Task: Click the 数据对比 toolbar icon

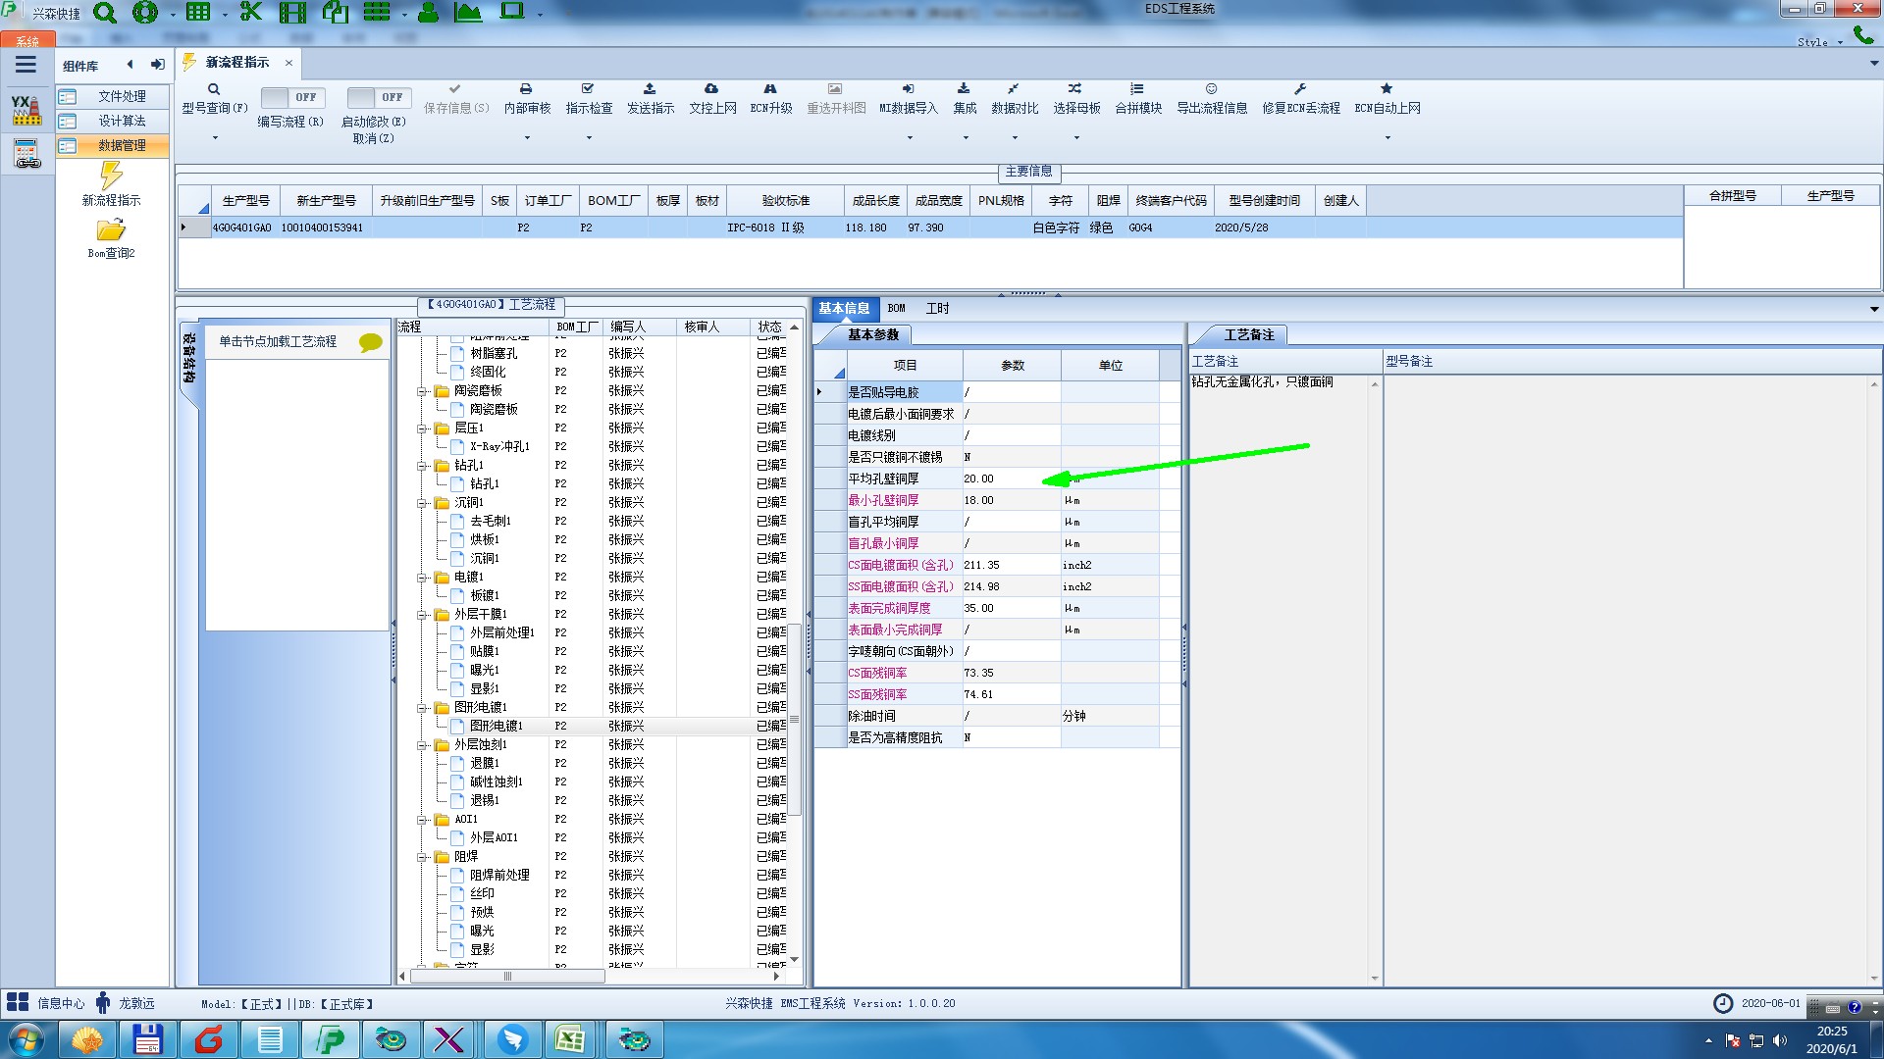Action: [x=1014, y=89]
